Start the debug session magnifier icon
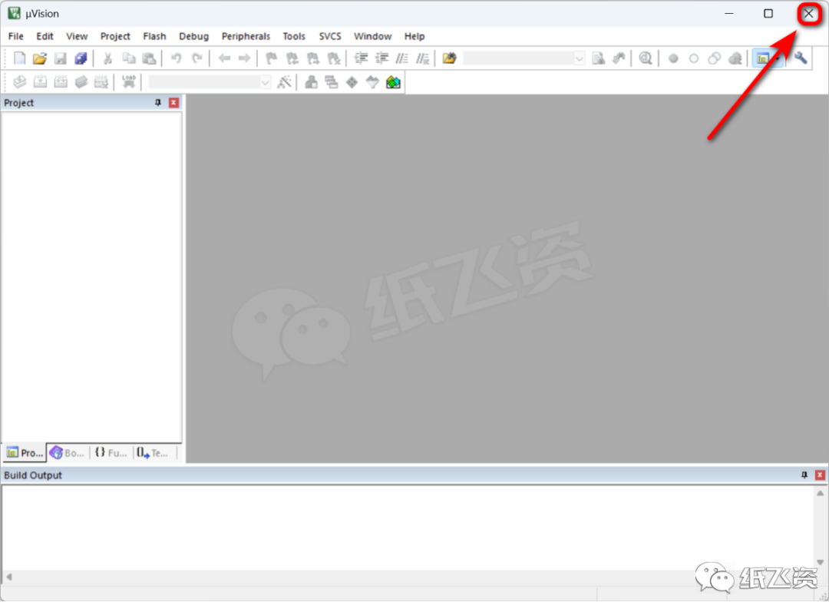Screen dimensions: 829x602 click(x=645, y=58)
